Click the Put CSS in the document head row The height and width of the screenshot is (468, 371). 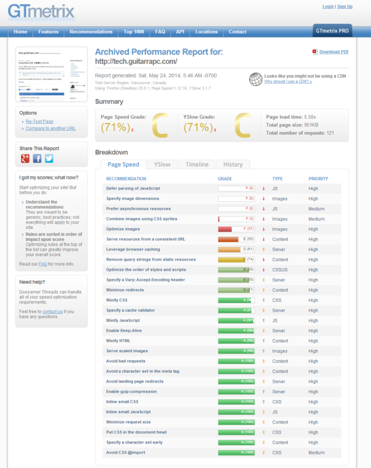(x=222, y=432)
